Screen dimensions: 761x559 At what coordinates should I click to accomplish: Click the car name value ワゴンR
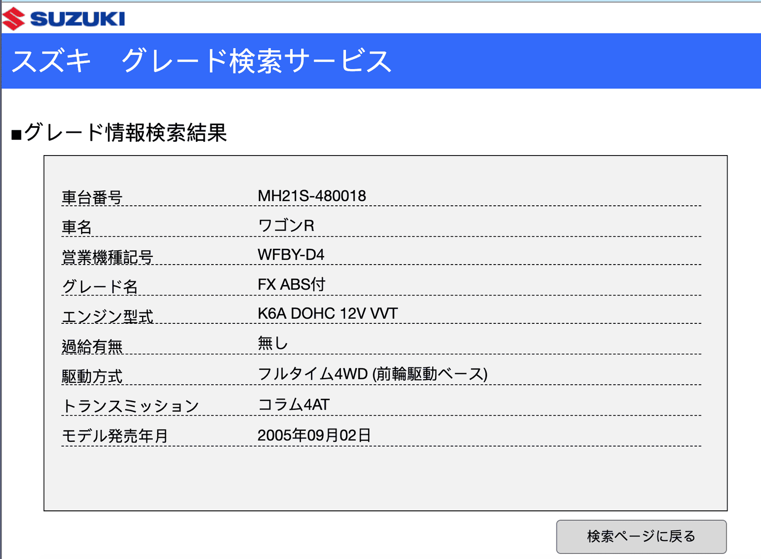click(x=286, y=226)
